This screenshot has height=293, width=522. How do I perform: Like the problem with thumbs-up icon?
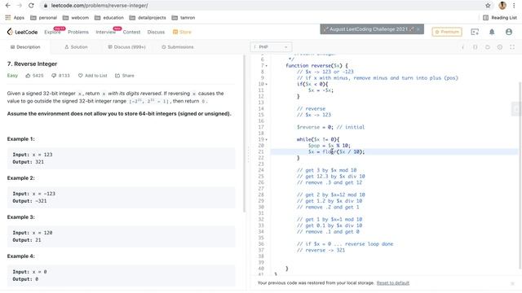tap(28, 76)
